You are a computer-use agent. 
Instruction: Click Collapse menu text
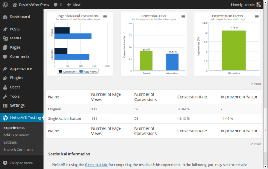pyautogui.click(x=21, y=163)
